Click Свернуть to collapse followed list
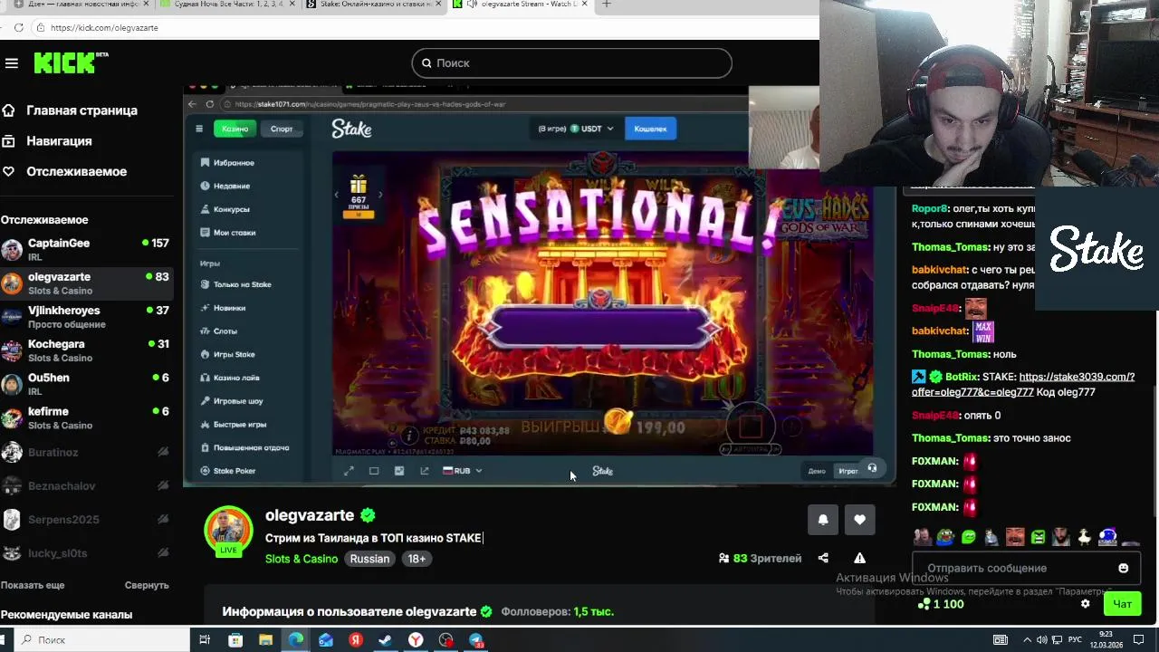Viewport: 1159px width, 652px height. coord(147,585)
